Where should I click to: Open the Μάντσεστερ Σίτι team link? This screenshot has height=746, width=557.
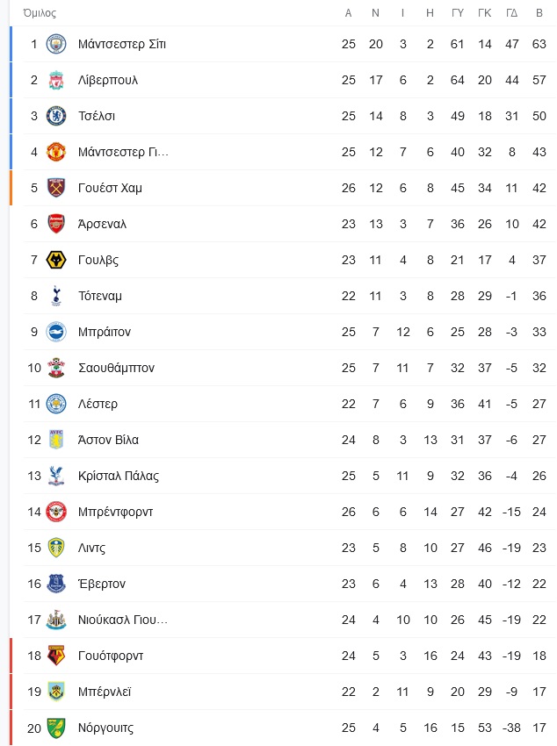coord(122,44)
